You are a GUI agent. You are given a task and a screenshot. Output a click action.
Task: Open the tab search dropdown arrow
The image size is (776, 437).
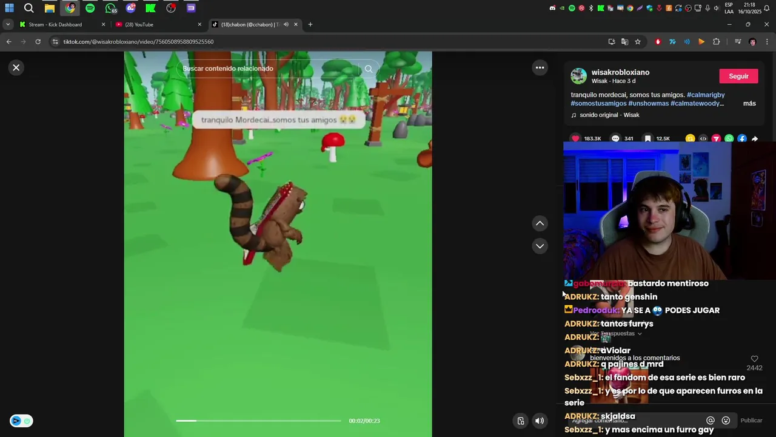point(7,24)
